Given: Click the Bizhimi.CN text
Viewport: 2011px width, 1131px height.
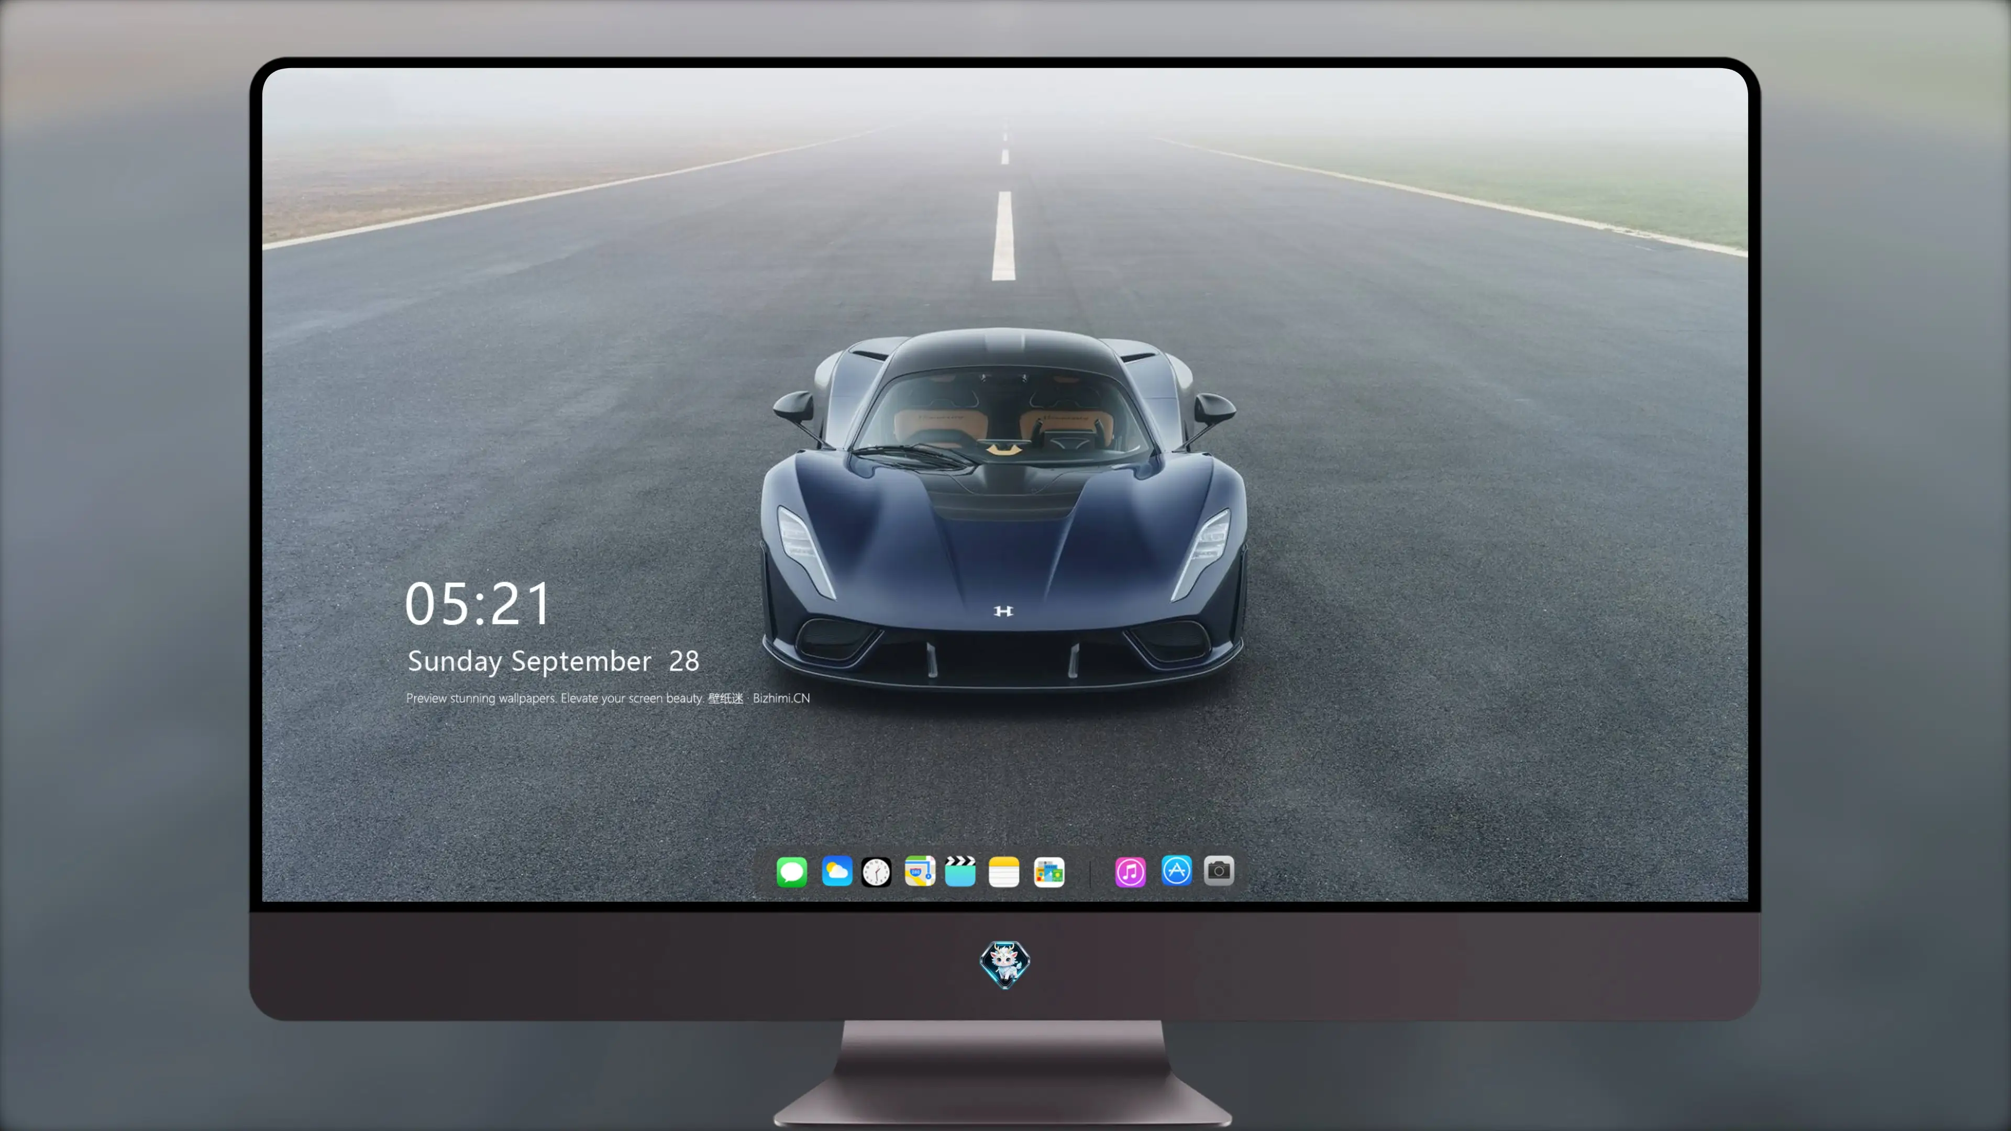Looking at the screenshot, I should [x=781, y=698].
